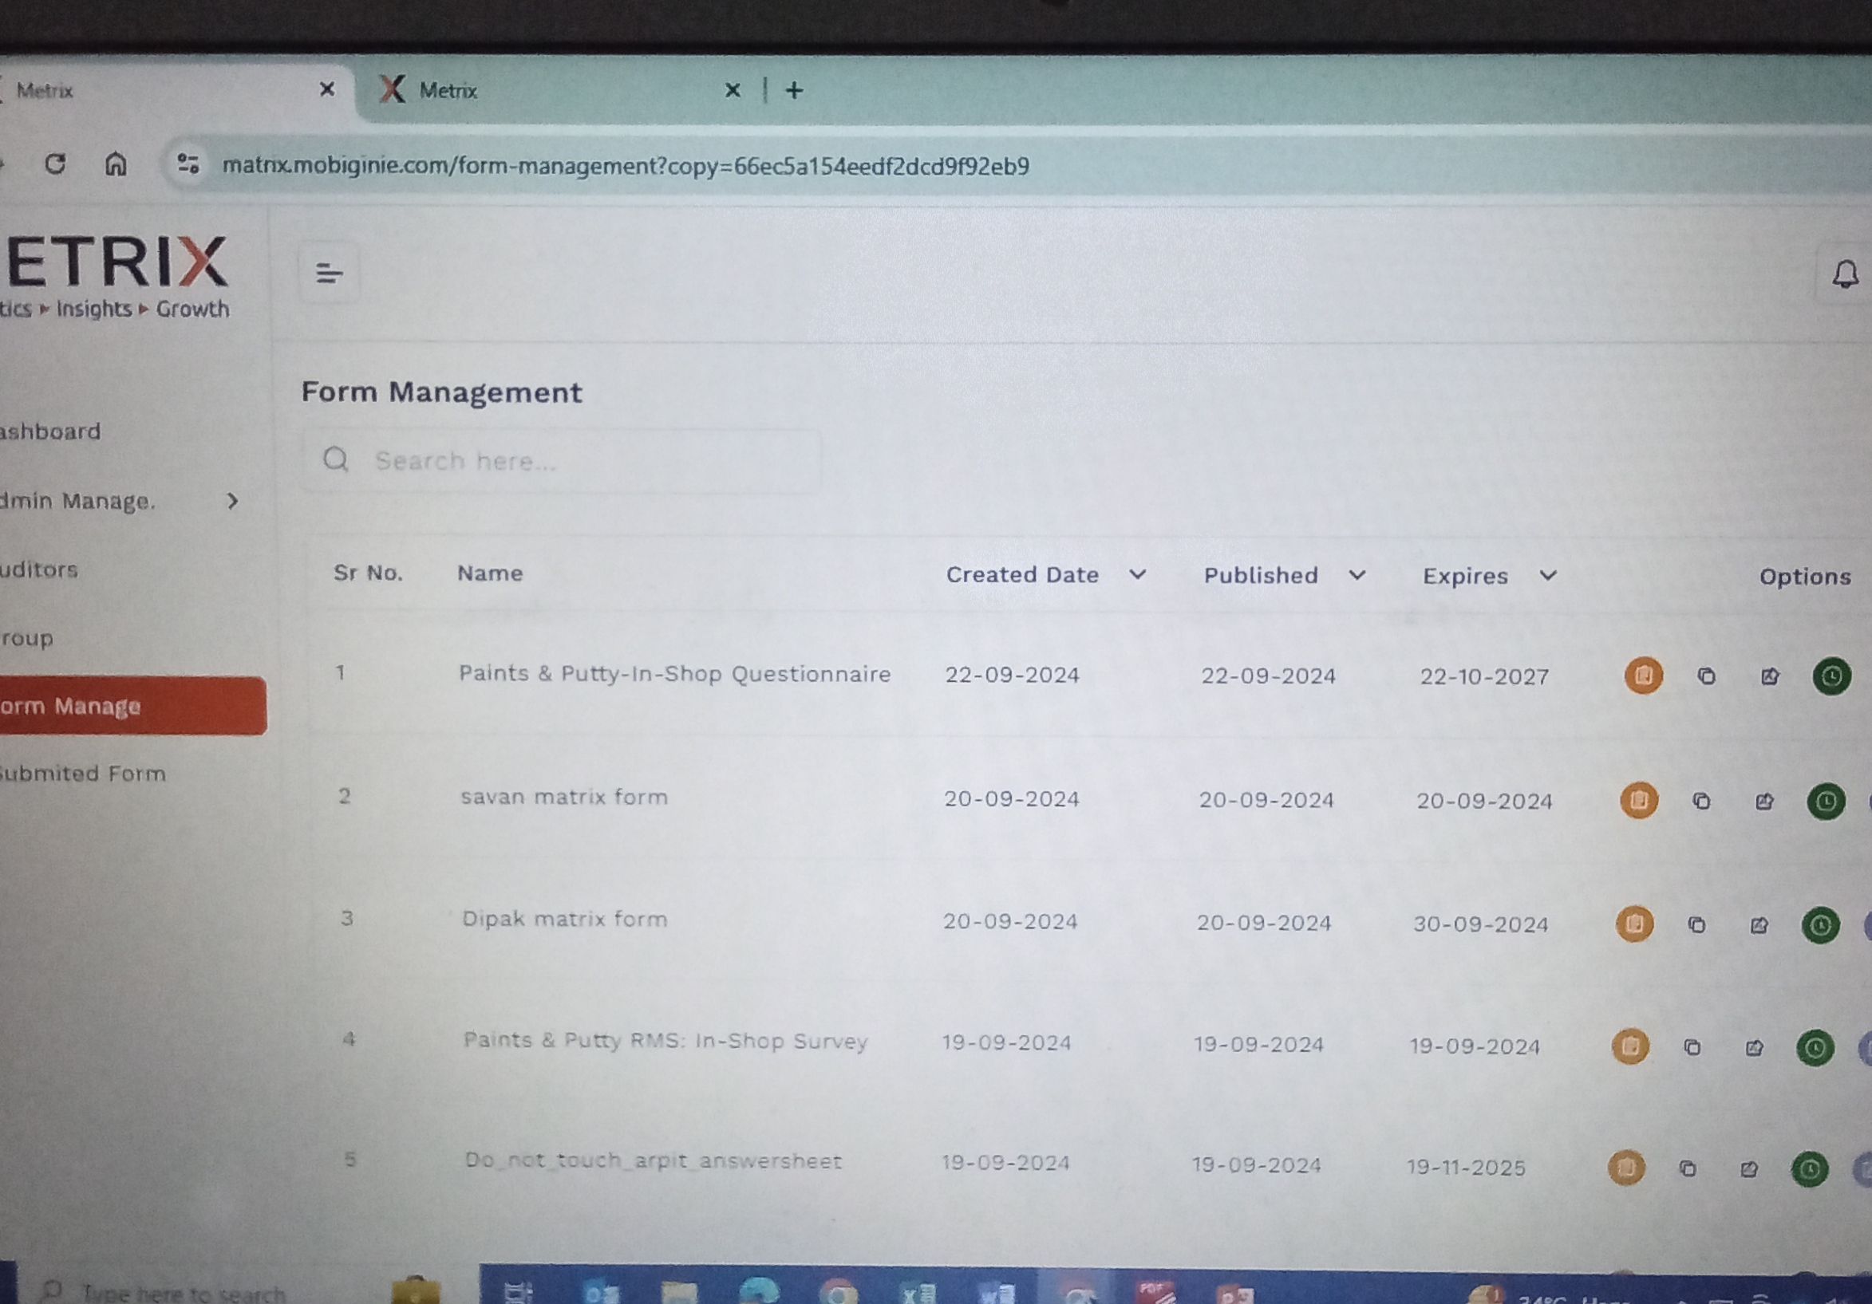Screen dimensions: 1872x1304
Task: Copy the savan matrix form using duplicate icon
Action: click(x=1700, y=802)
